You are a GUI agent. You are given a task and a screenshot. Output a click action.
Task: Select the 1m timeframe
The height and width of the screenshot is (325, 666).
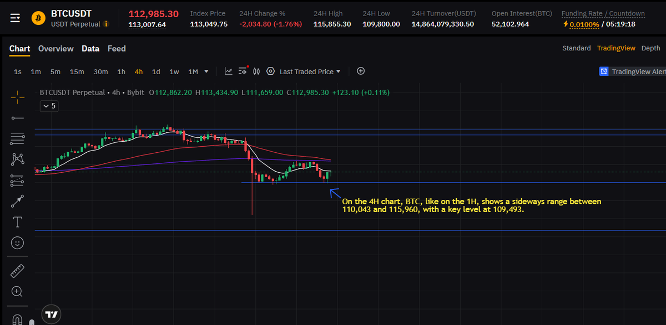pyautogui.click(x=36, y=71)
